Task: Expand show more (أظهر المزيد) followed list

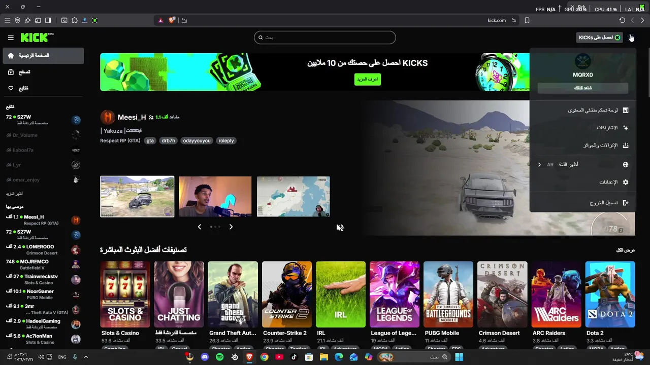Action: (14, 194)
